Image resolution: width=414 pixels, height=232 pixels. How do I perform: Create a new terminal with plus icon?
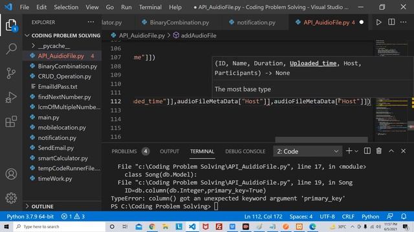pos(349,151)
